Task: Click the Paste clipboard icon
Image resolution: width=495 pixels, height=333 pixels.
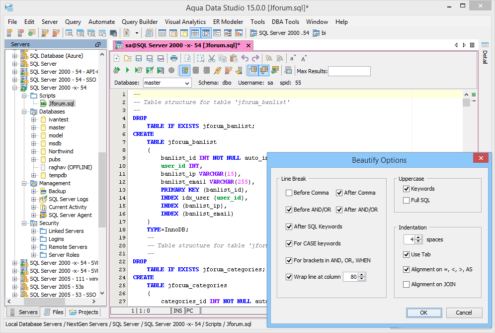Action: 234,59
